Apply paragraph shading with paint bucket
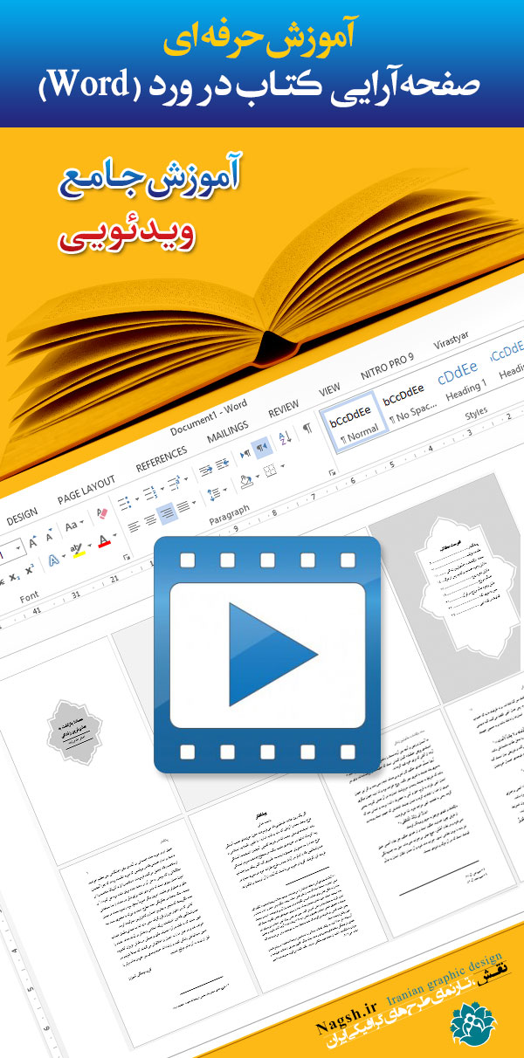Image resolution: width=524 pixels, height=1058 pixels. coord(245,481)
